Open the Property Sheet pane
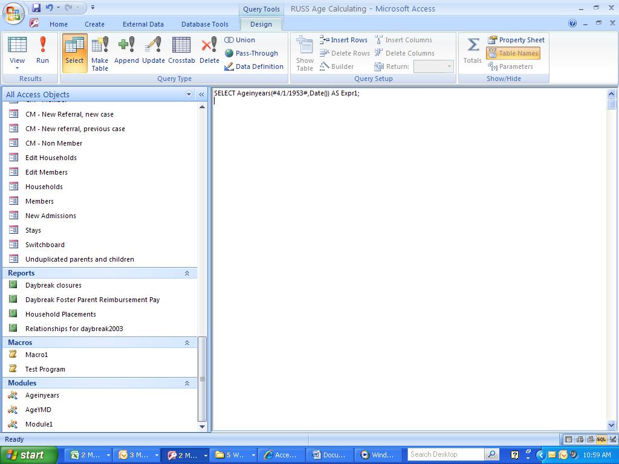Image resolution: width=619 pixels, height=464 pixels. 516,40
